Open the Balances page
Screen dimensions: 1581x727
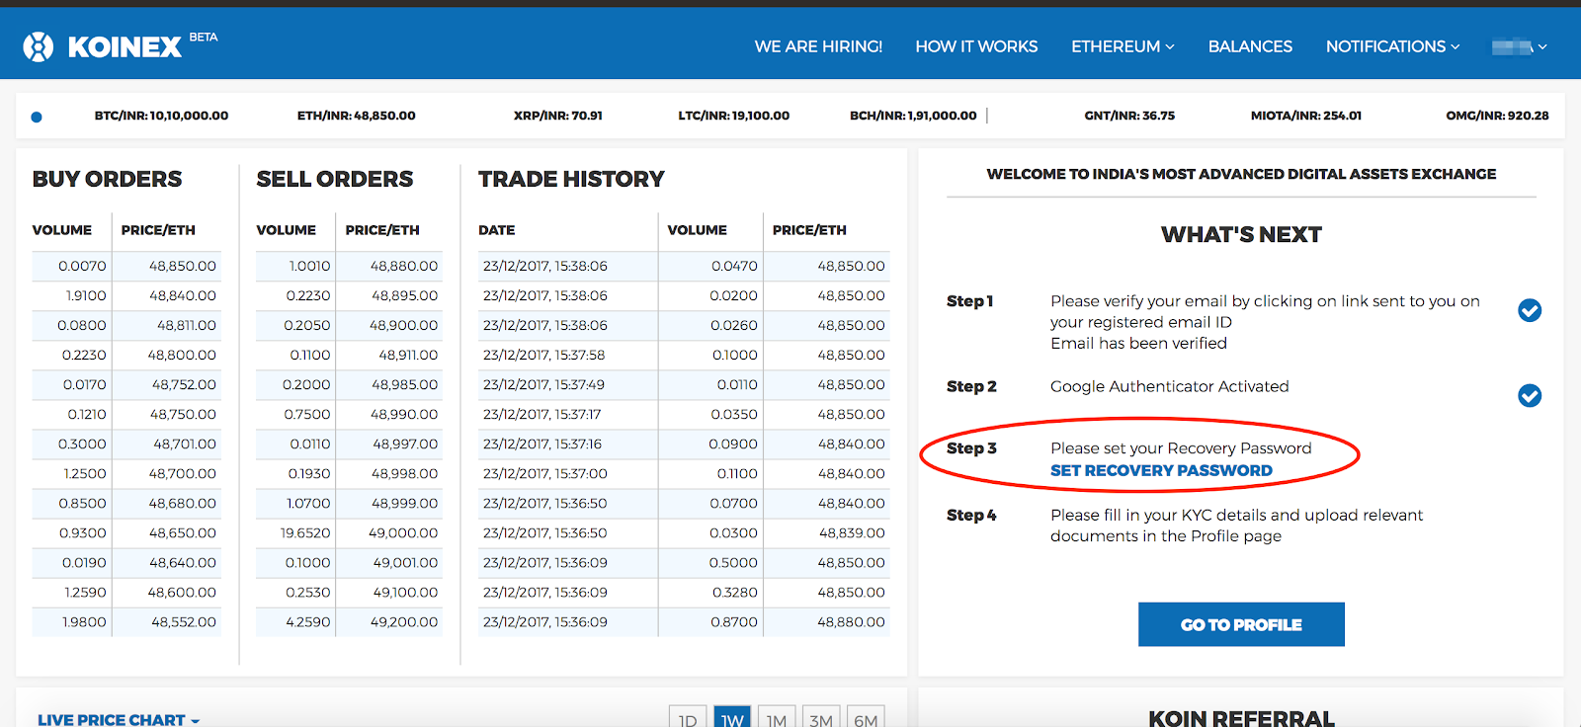1250,46
